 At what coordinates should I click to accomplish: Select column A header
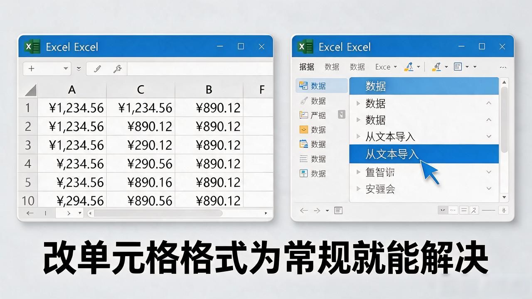tap(72, 90)
